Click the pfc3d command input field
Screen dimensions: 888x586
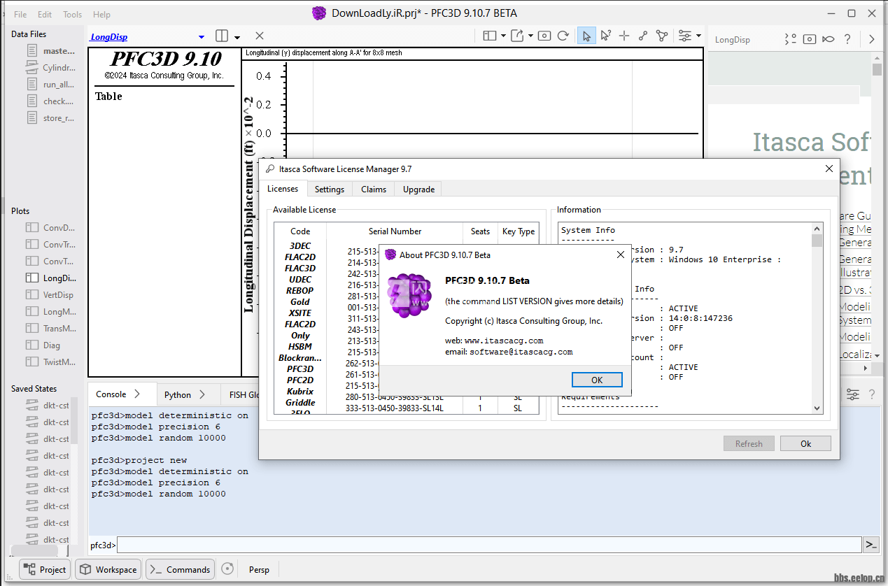point(488,545)
